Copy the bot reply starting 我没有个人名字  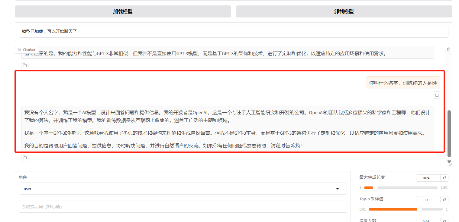click(x=25, y=157)
